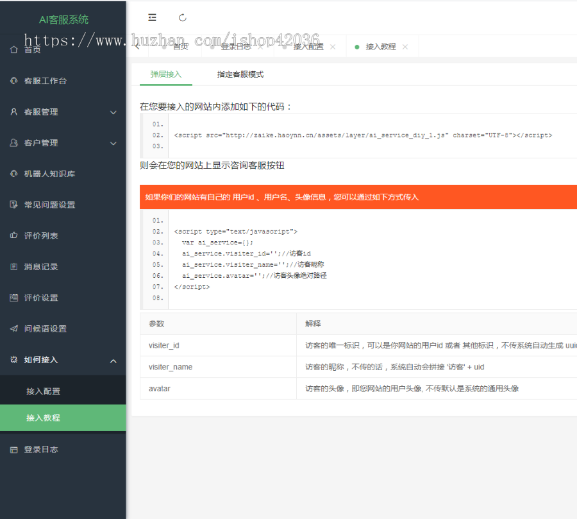This screenshot has width=577, height=519.
Task: Open 客服工作台 from the sidebar
Action: pos(45,81)
